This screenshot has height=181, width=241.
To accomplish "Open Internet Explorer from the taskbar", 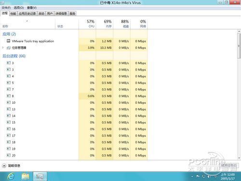I will [x=11, y=176].
